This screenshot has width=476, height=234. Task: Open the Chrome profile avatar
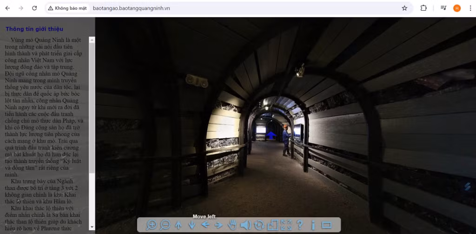457,8
